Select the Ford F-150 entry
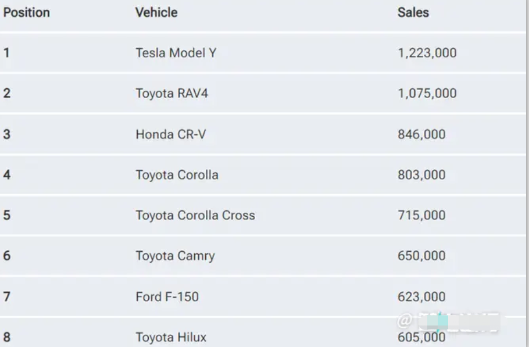Image resolution: width=529 pixels, height=347 pixels. coord(167,296)
